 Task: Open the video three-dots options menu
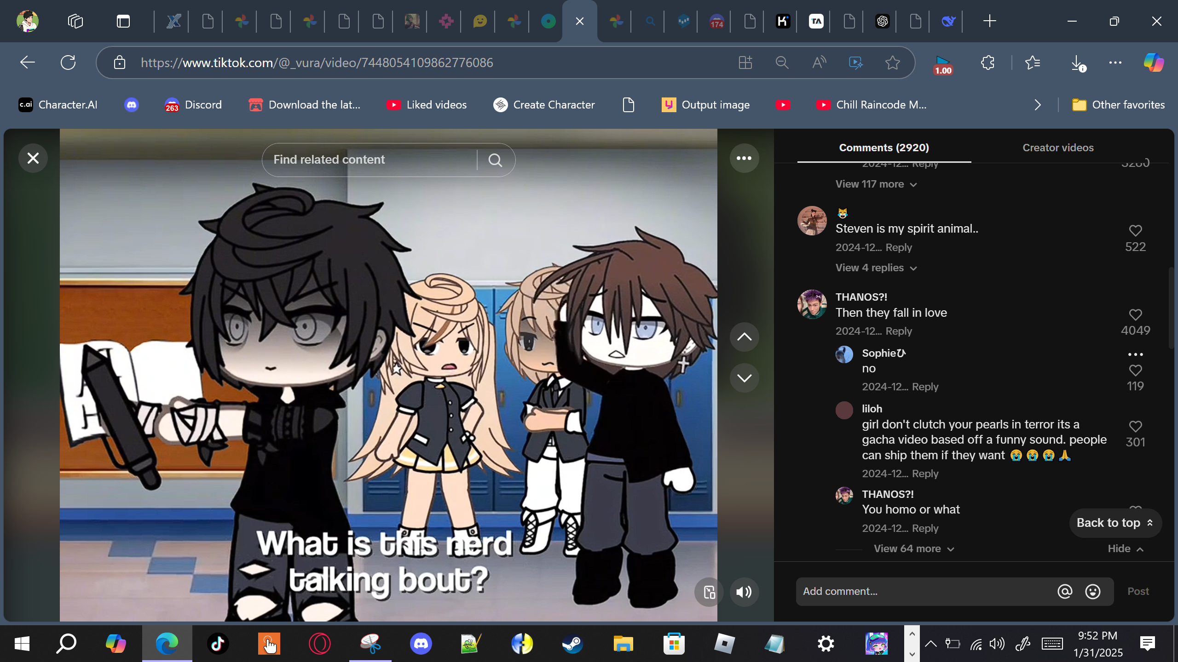click(744, 158)
